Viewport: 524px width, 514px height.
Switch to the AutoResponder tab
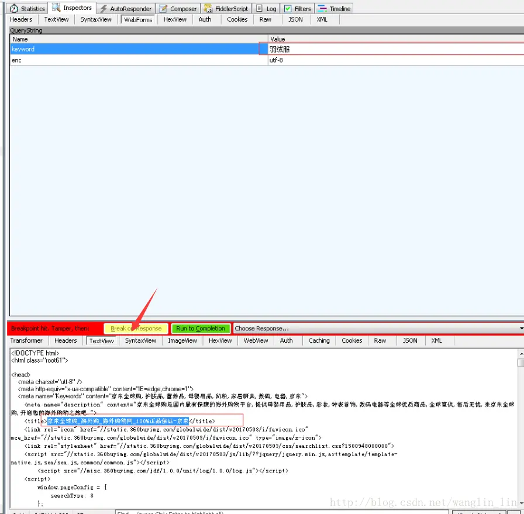[126, 9]
